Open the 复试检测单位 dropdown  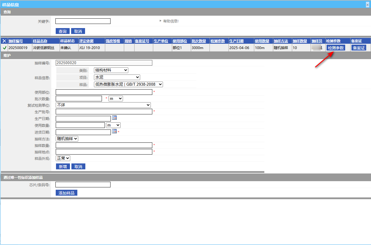(103, 105)
